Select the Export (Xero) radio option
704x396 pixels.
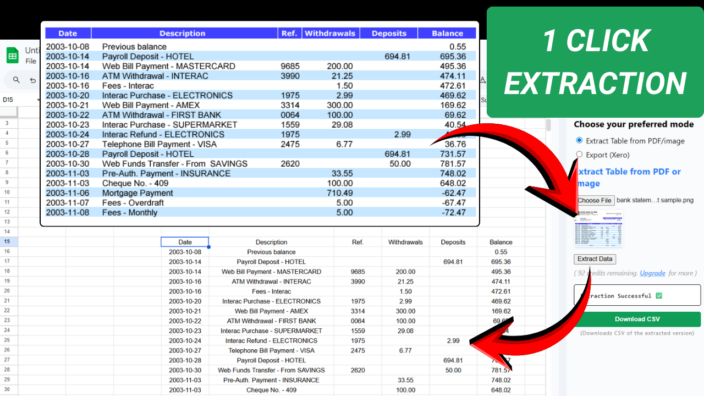(x=579, y=155)
